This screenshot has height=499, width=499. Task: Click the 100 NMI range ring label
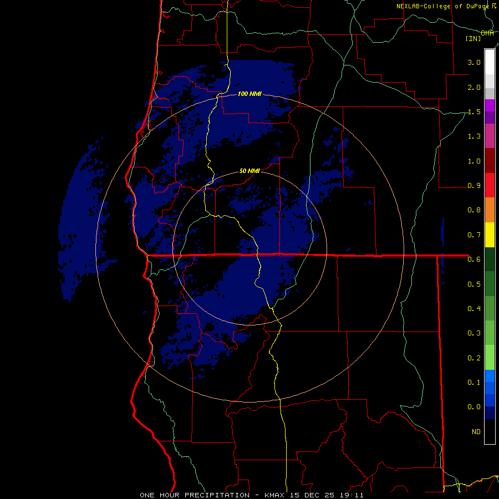tap(249, 94)
